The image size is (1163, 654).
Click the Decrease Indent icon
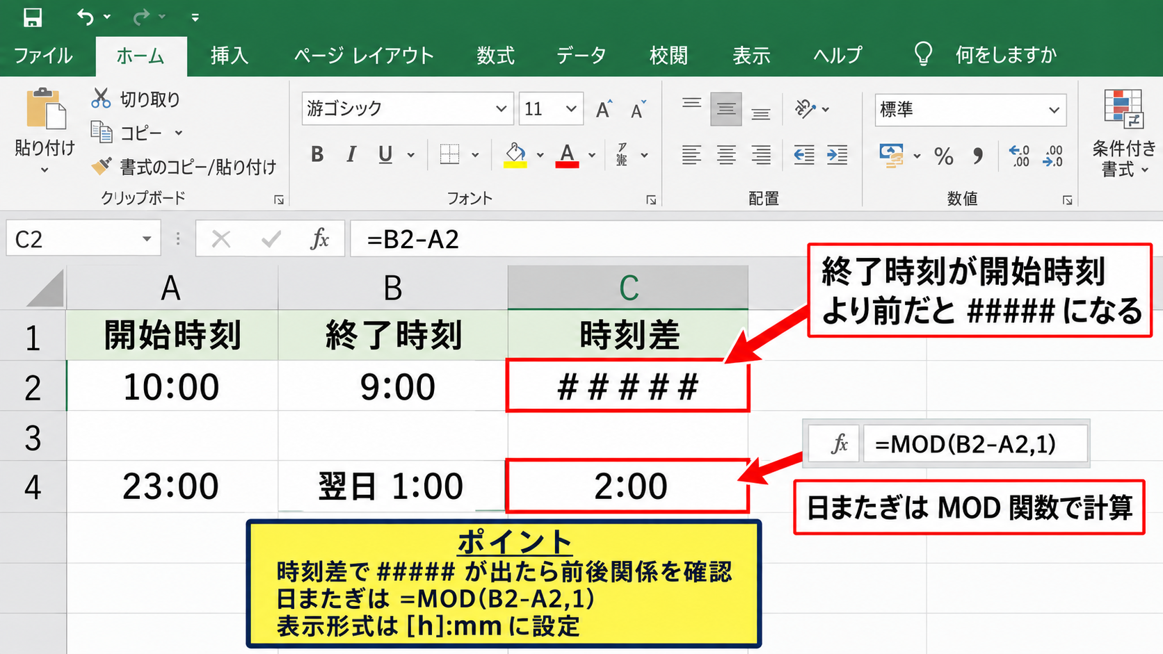point(804,154)
